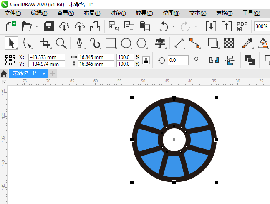Select the Text tool

(x=160, y=43)
